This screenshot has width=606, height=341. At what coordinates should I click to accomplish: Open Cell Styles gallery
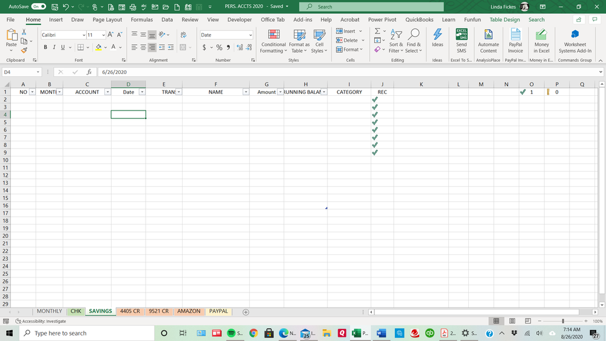(x=319, y=41)
